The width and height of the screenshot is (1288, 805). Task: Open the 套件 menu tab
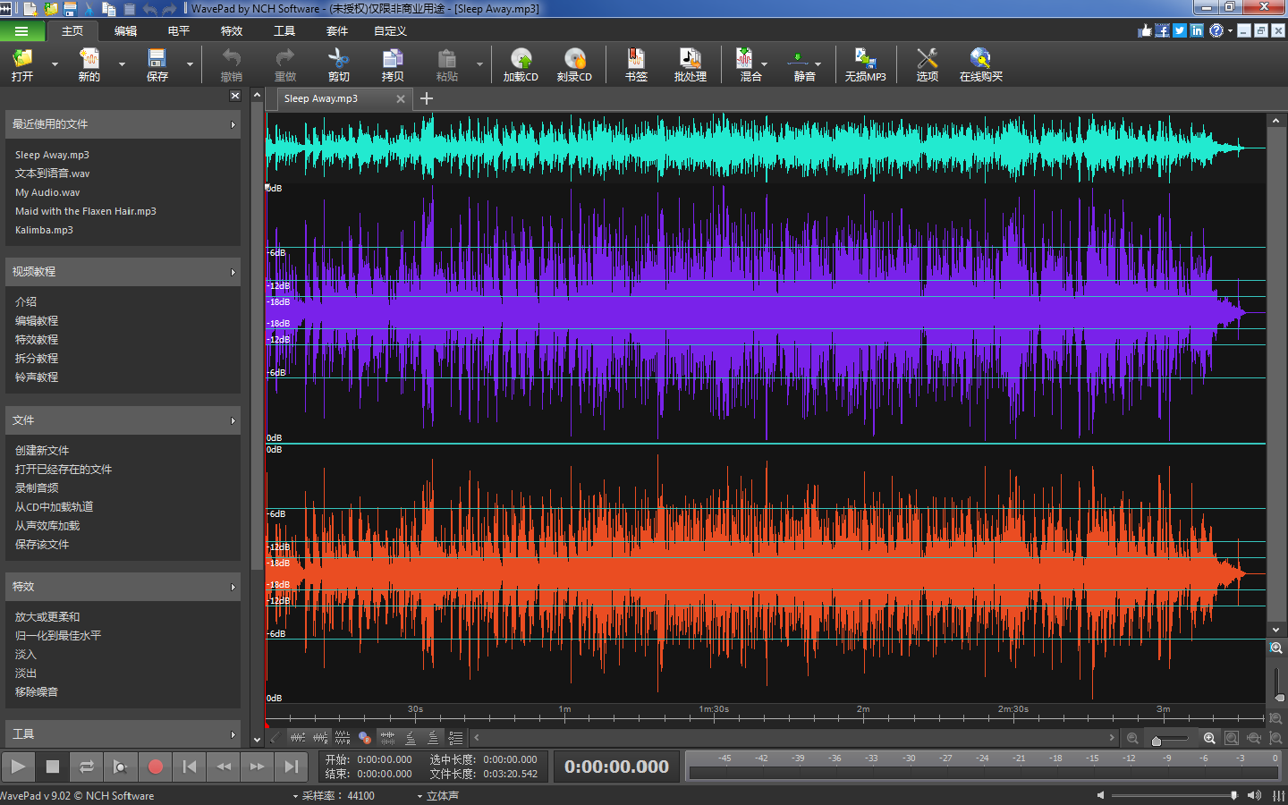pos(337,30)
